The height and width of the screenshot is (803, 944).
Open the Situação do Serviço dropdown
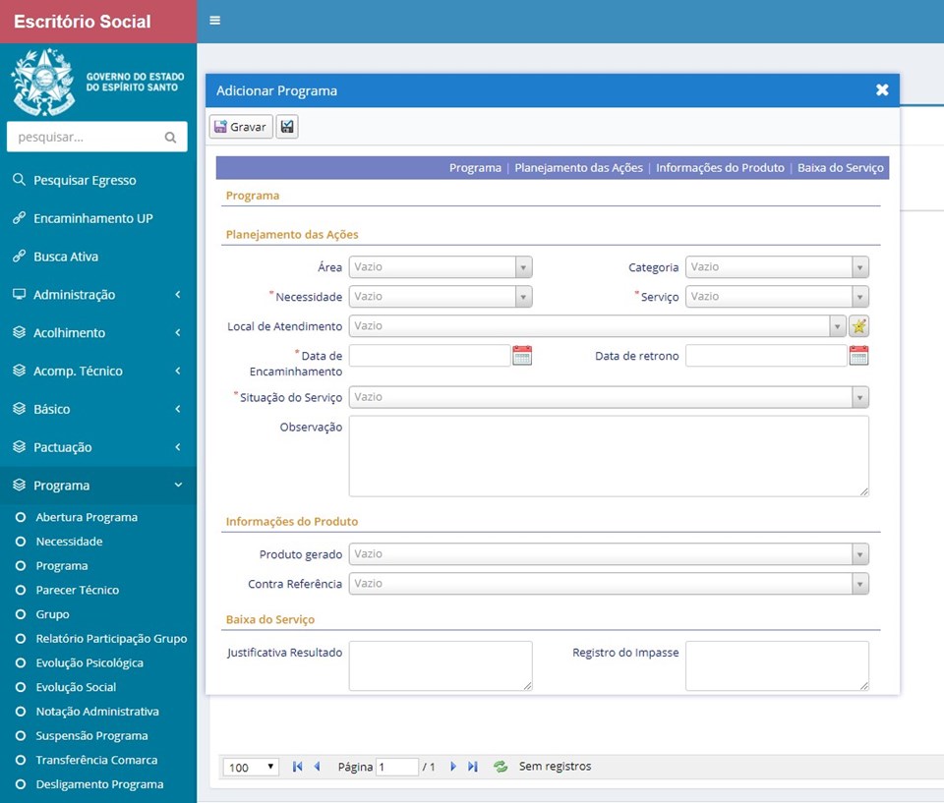(608, 397)
